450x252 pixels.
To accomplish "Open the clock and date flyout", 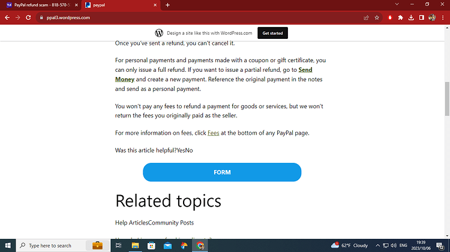I will tap(421, 245).
